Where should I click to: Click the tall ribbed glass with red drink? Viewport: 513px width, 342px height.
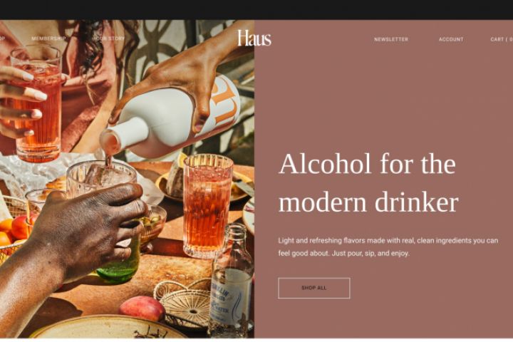pos(207,206)
